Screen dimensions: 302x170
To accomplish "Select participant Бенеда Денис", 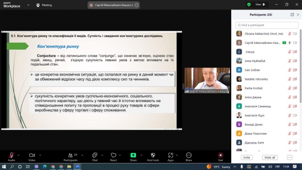I will coord(267,124).
